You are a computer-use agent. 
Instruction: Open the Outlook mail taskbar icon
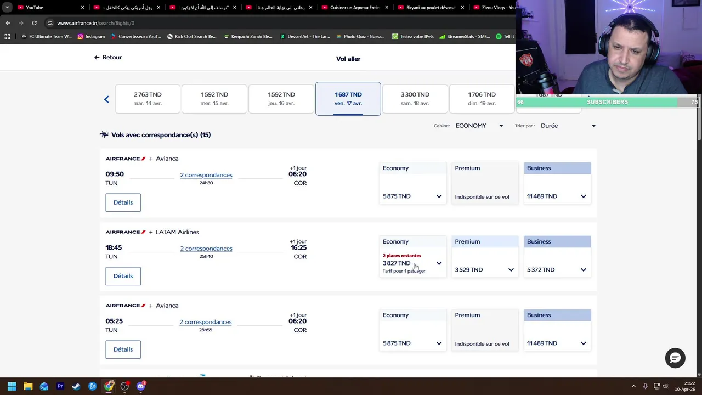click(x=44, y=386)
